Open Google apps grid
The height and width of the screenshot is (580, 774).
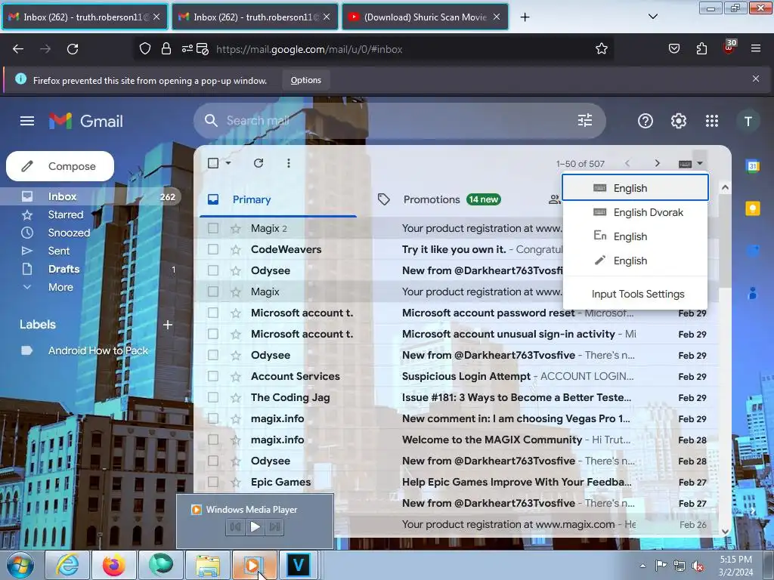[712, 121]
